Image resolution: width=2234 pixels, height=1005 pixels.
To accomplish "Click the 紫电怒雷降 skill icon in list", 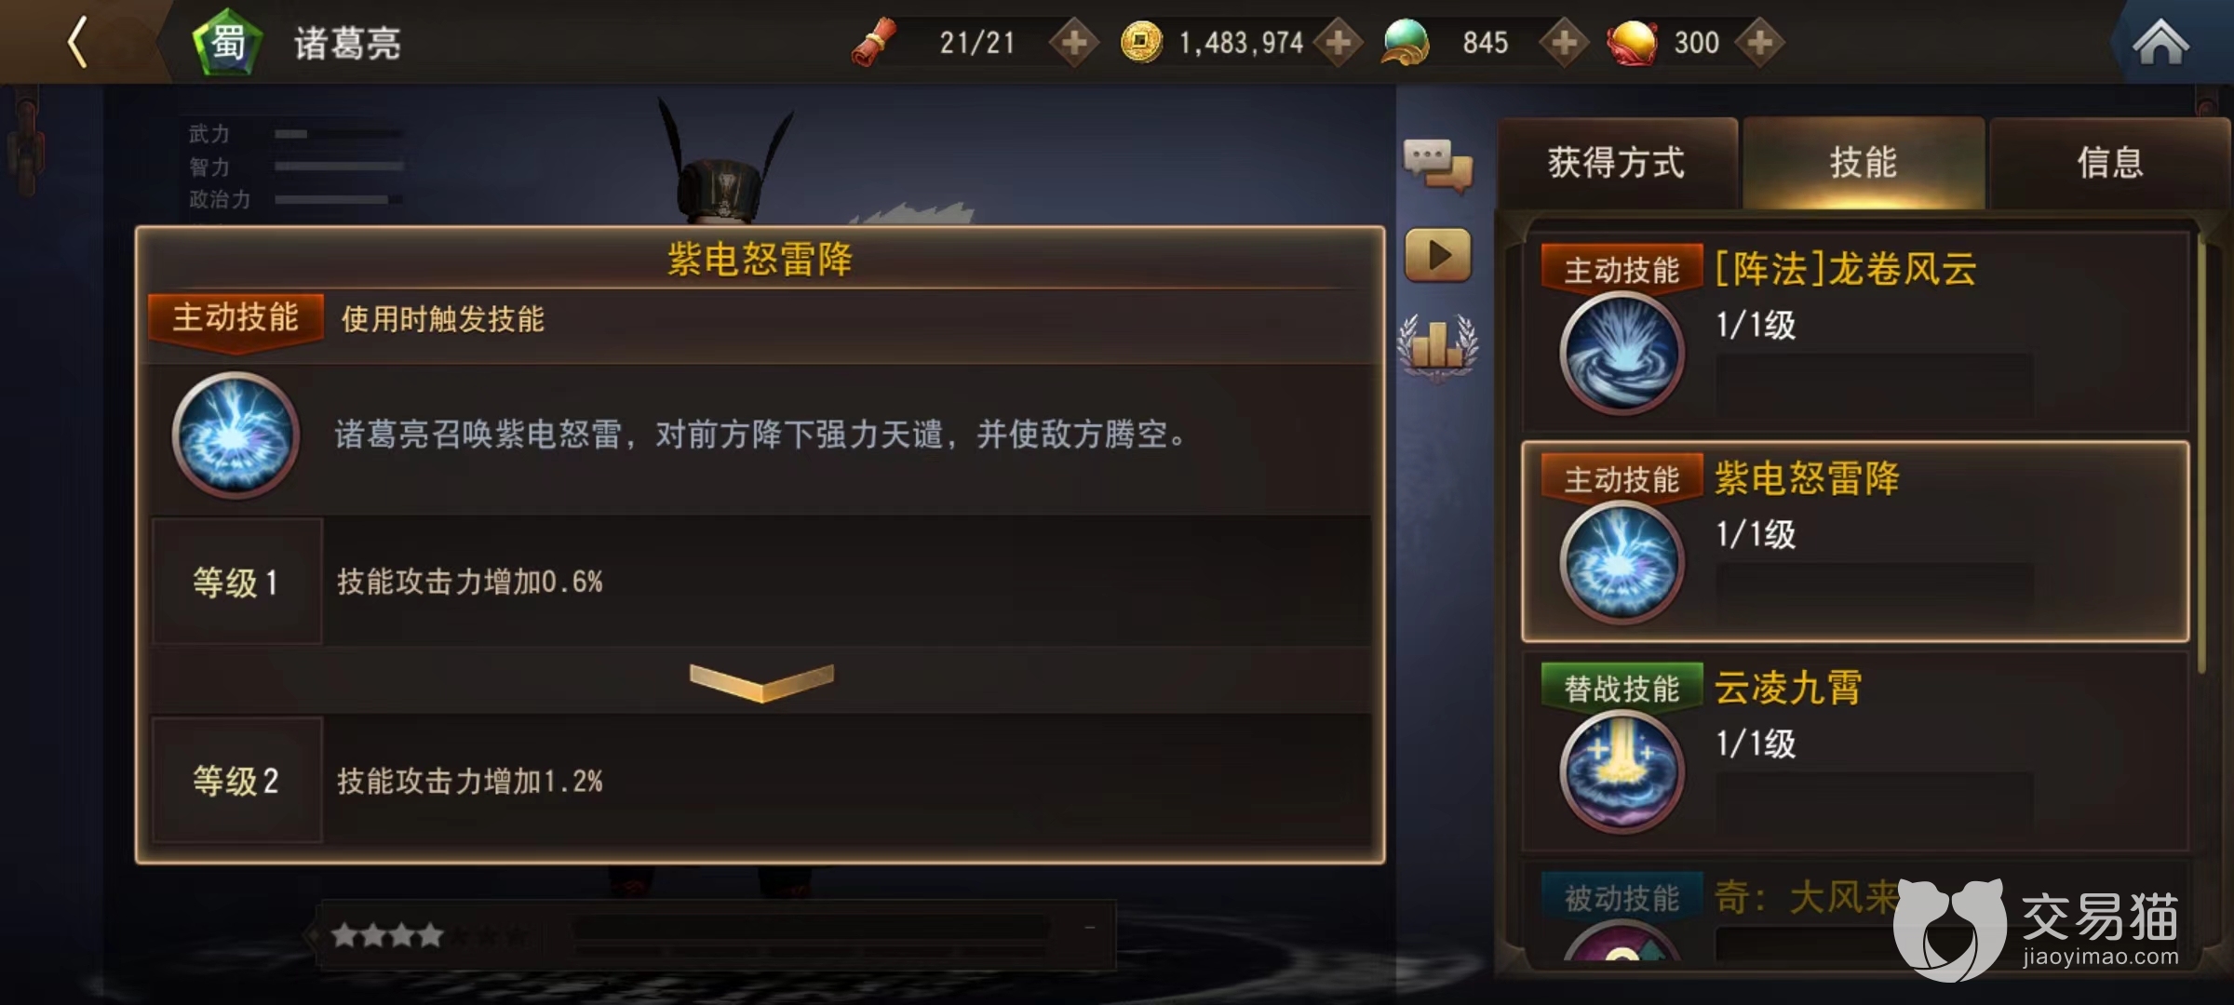I will 1622,562.
